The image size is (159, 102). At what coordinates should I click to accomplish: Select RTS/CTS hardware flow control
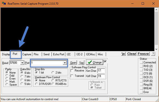[x=53, y=80]
